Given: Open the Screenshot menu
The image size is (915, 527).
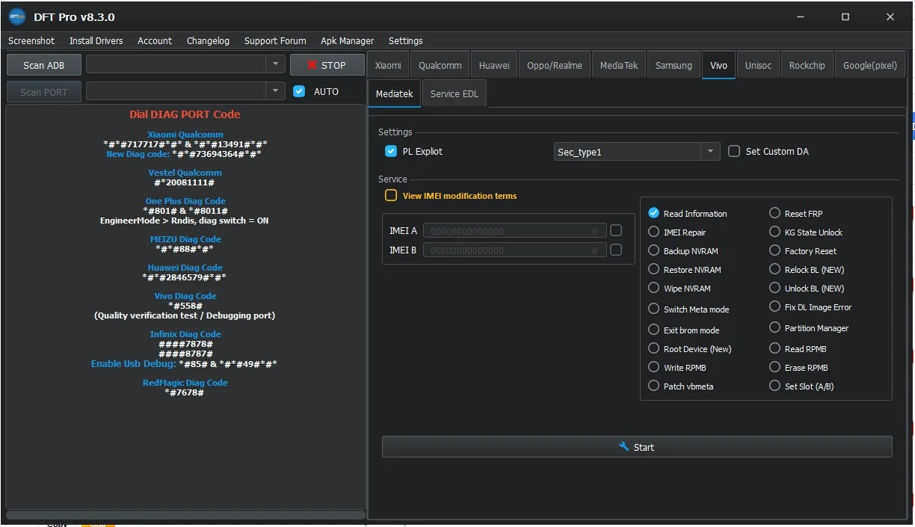Looking at the screenshot, I should click(x=31, y=41).
